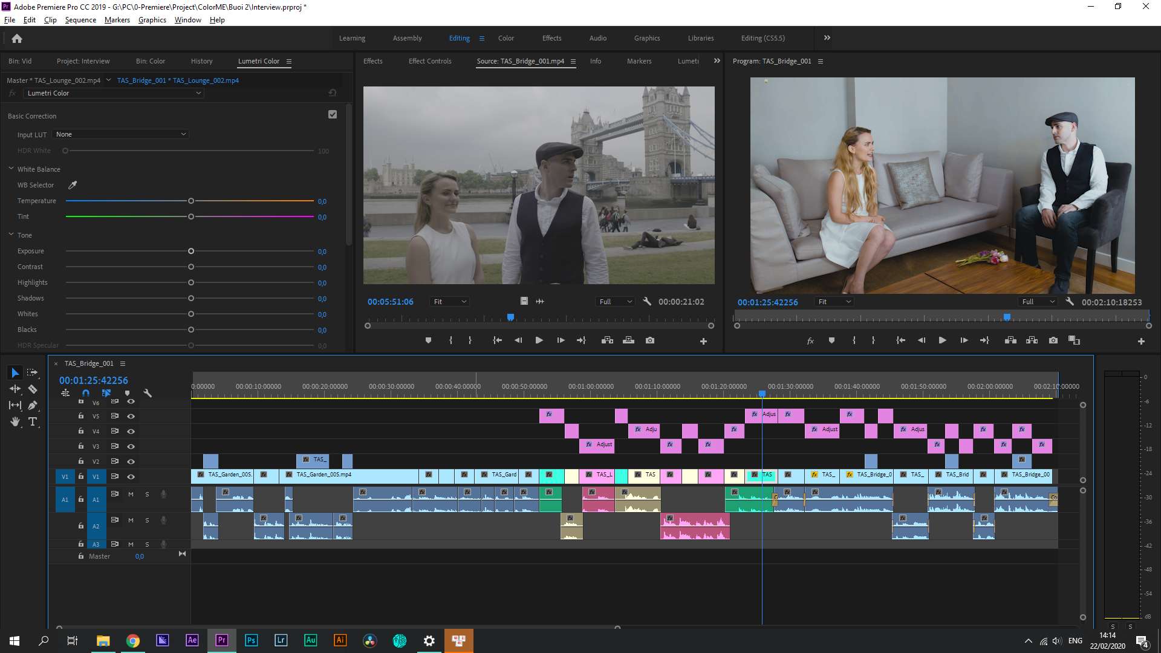
Task: Open Source monitor settings wrench
Action: click(x=646, y=301)
